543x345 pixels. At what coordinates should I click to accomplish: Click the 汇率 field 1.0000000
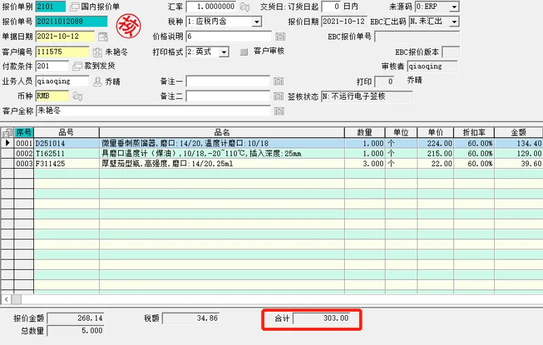click(211, 7)
